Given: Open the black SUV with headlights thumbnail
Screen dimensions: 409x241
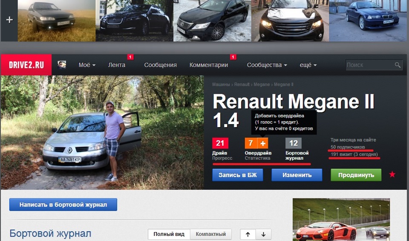Looking at the screenshot, I should (290, 20).
